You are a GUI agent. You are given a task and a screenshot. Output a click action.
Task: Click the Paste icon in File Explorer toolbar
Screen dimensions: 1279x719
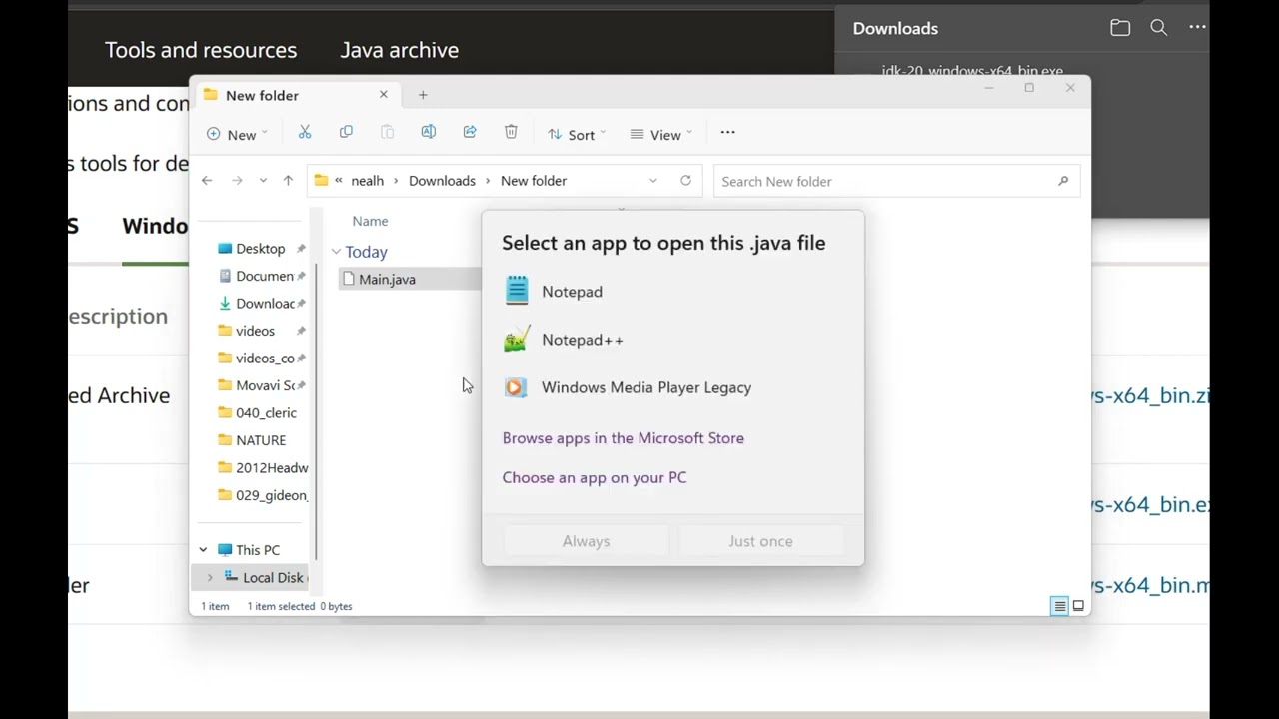(x=387, y=133)
